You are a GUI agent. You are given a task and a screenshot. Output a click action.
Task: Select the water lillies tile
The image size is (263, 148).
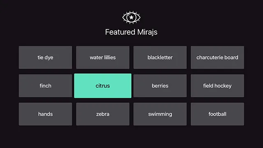pos(103,58)
